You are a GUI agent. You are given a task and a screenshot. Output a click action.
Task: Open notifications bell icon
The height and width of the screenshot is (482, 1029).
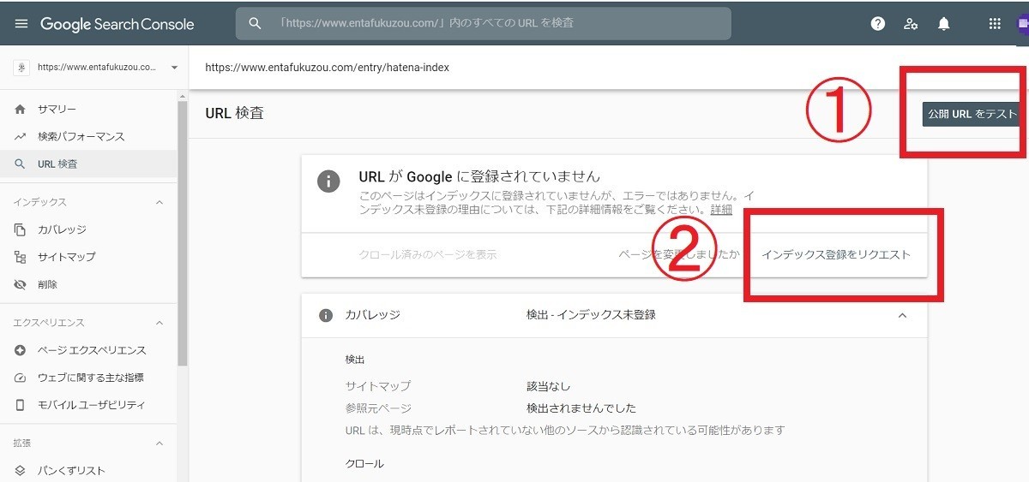pyautogui.click(x=944, y=24)
